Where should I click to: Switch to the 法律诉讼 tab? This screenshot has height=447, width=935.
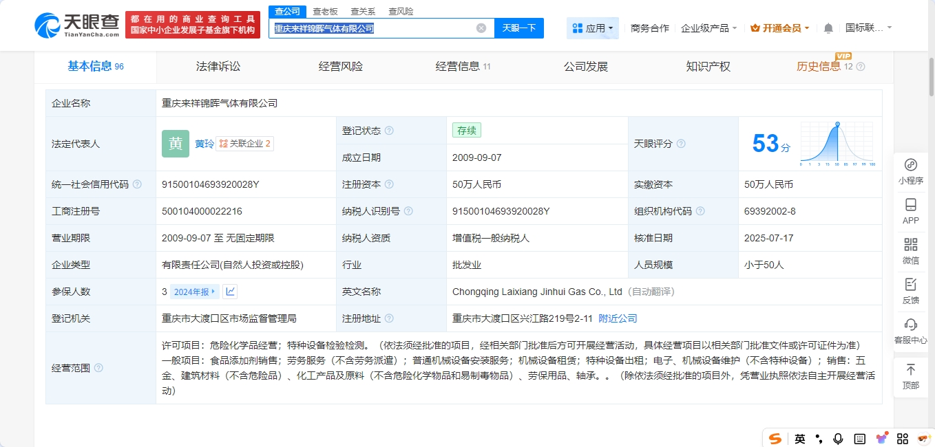point(218,67)
